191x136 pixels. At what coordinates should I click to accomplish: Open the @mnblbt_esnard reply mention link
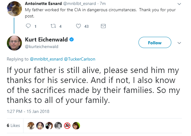[46, 59]
